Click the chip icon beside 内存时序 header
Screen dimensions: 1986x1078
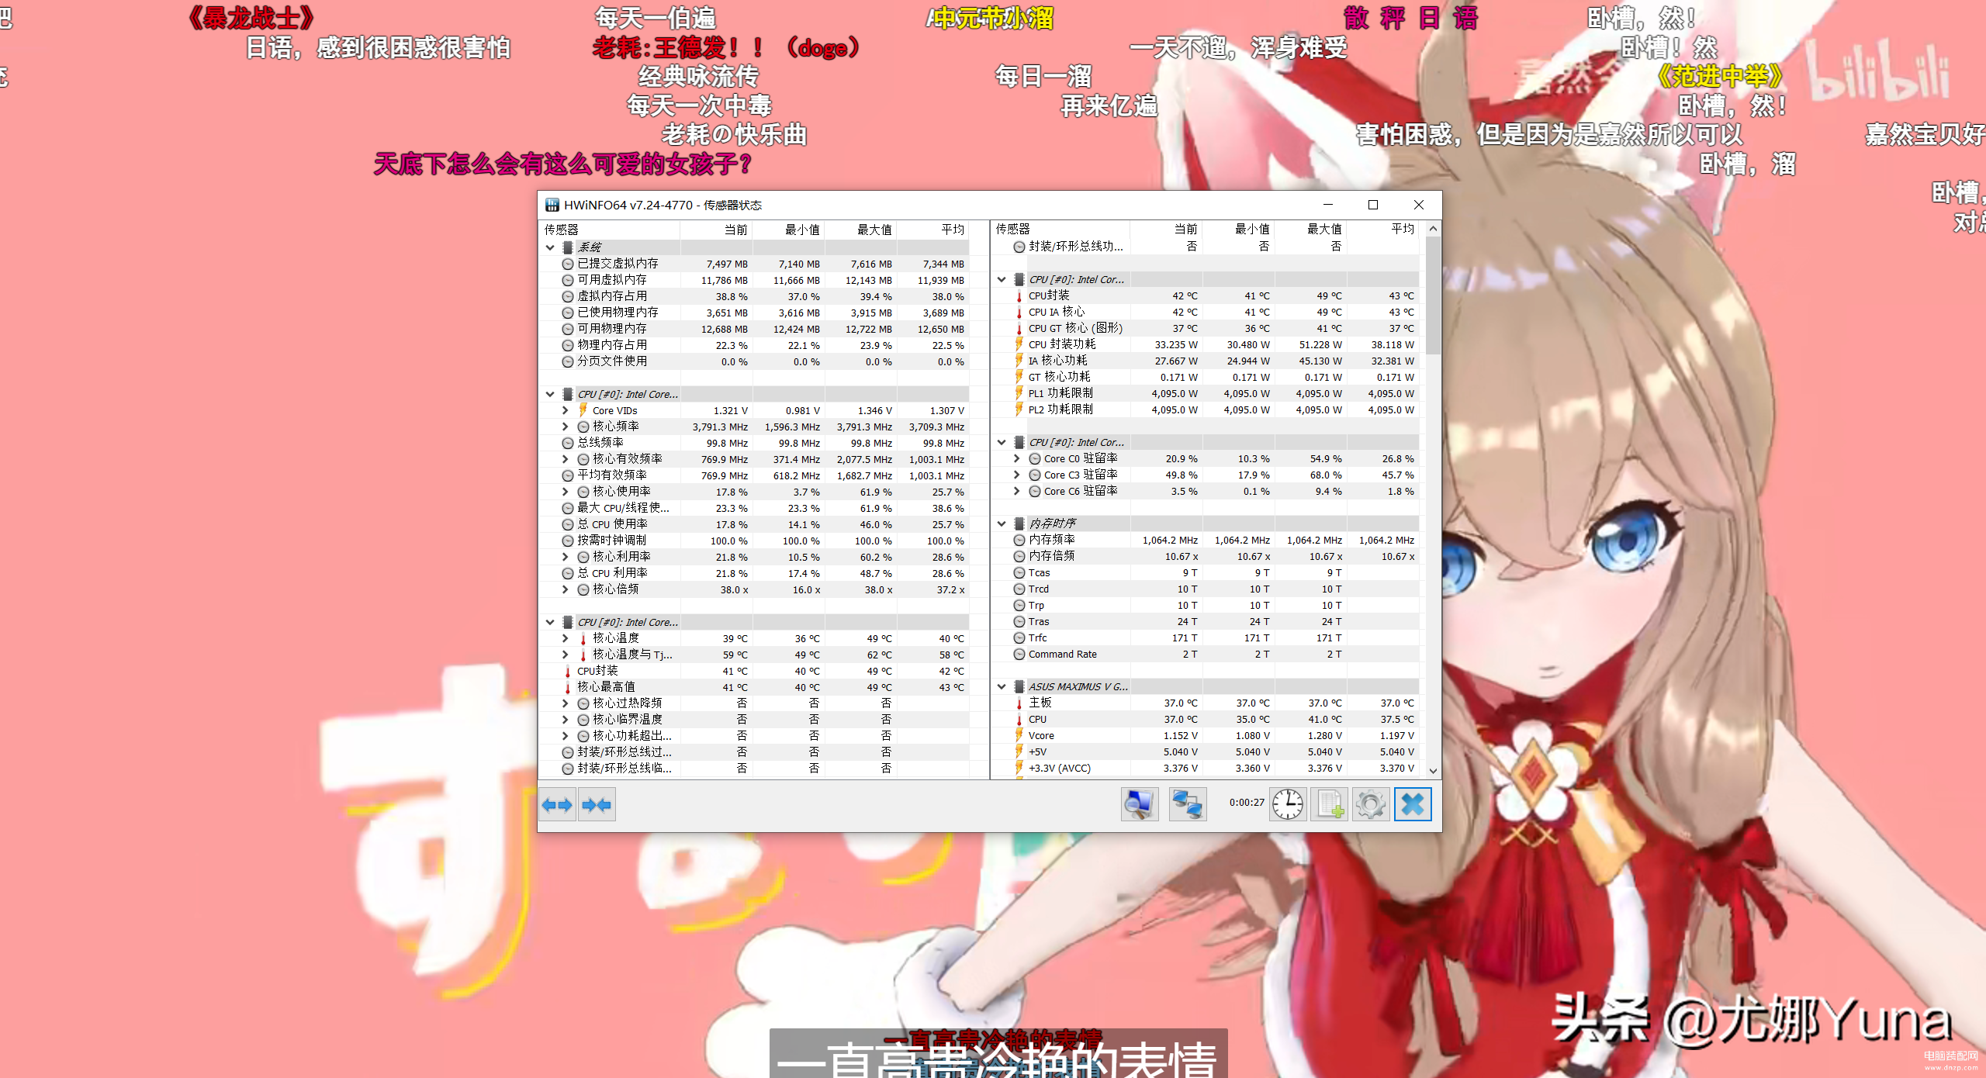tap(1019, 523)
